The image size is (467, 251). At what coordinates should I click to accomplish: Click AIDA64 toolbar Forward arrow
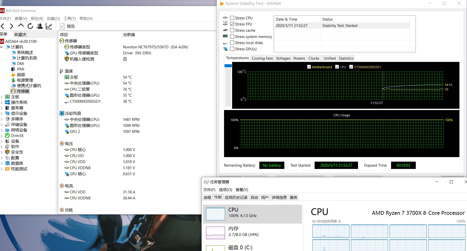(x=11, y=26)
